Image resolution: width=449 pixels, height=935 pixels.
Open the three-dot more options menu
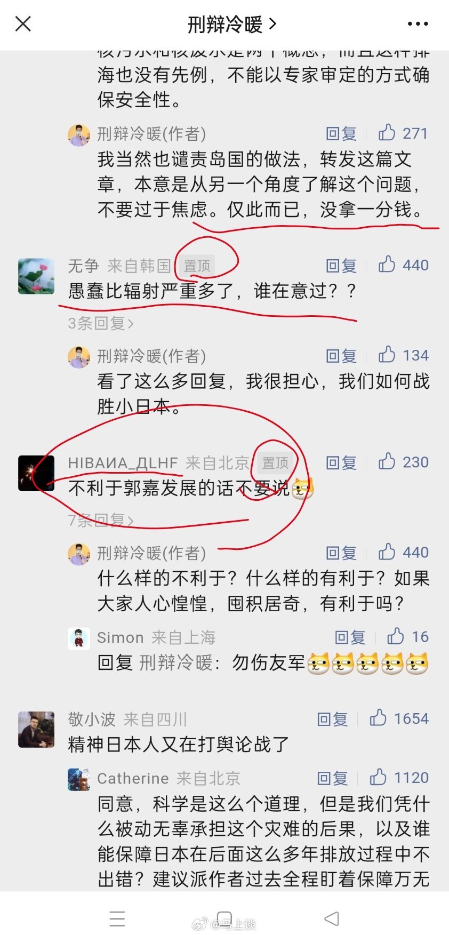coord(418,24)
